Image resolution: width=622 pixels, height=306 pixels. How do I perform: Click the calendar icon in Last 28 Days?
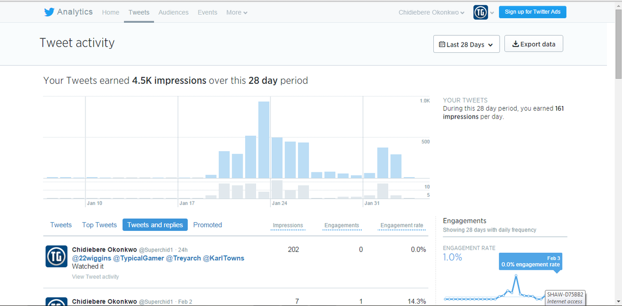point(442,45)
